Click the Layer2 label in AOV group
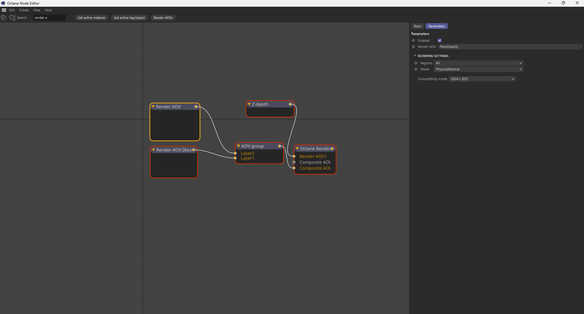Image resolution: width=584 pixels, height=314 pixels. [x=247, y=153]
